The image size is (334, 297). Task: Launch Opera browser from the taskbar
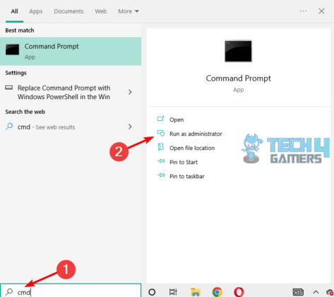click(x=239, y=292)
